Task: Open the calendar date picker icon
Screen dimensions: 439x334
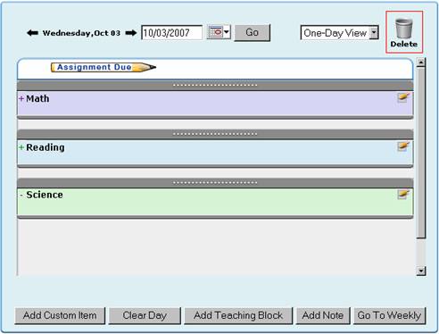Action: coord(215,32)
